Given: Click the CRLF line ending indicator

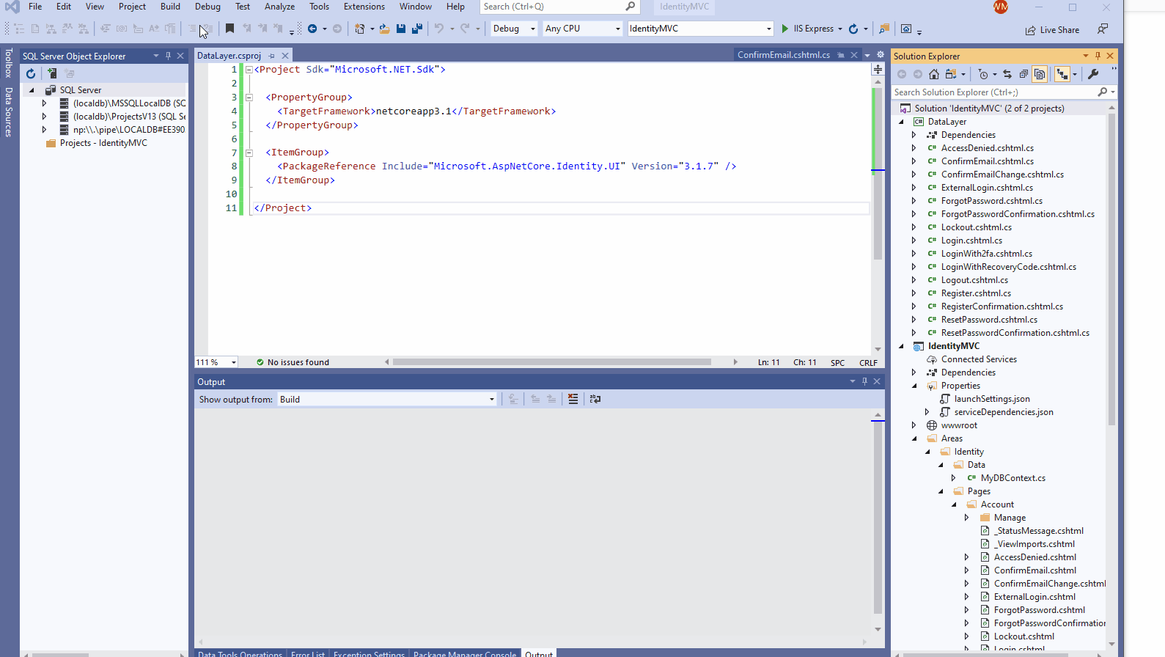Looking at the screenshot, I should tap(868, 362).
